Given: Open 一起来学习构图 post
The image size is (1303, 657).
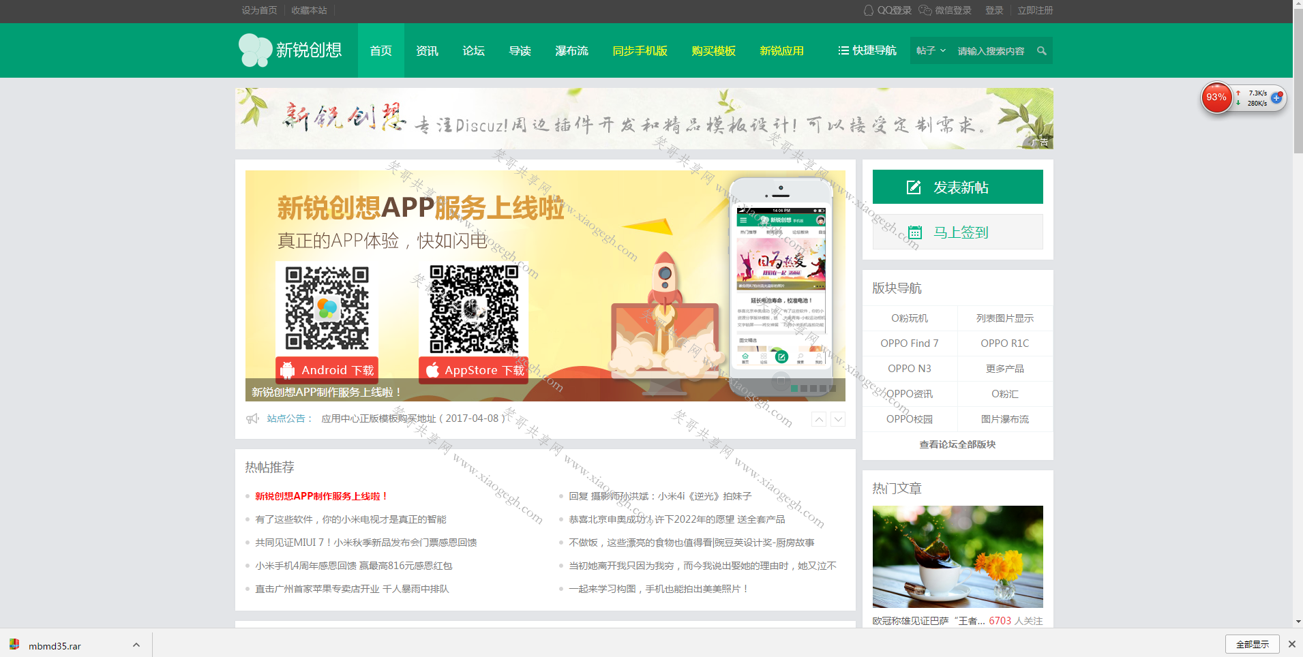Looking at the screenshot, I should coord(659,589).
